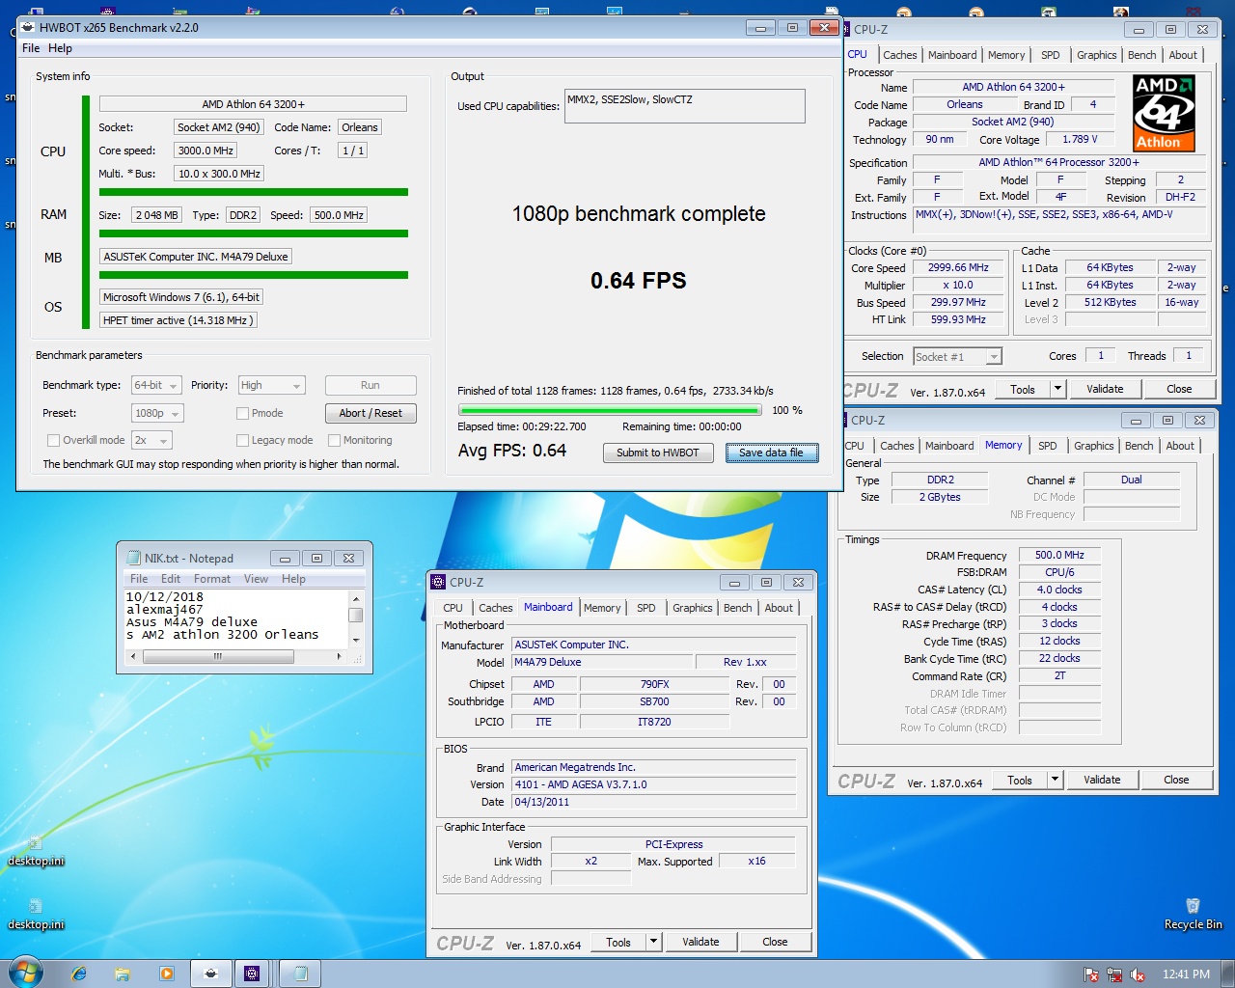Click the network status tray icon

coord(1114,974)
